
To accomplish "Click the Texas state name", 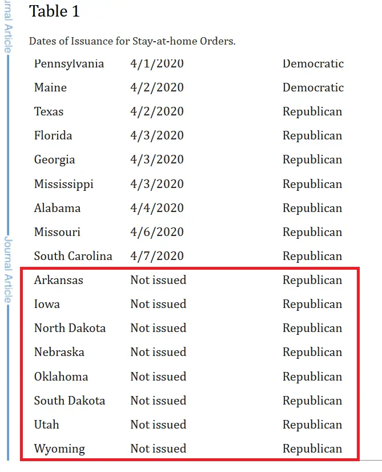I will point(49,111).
